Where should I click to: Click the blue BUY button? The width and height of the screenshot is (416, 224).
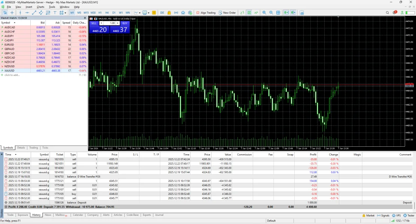pyautogui.click(x=125, y=23)
